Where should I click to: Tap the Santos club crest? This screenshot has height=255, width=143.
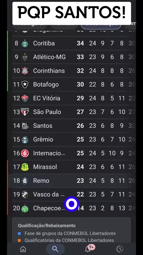pos(25,126)
